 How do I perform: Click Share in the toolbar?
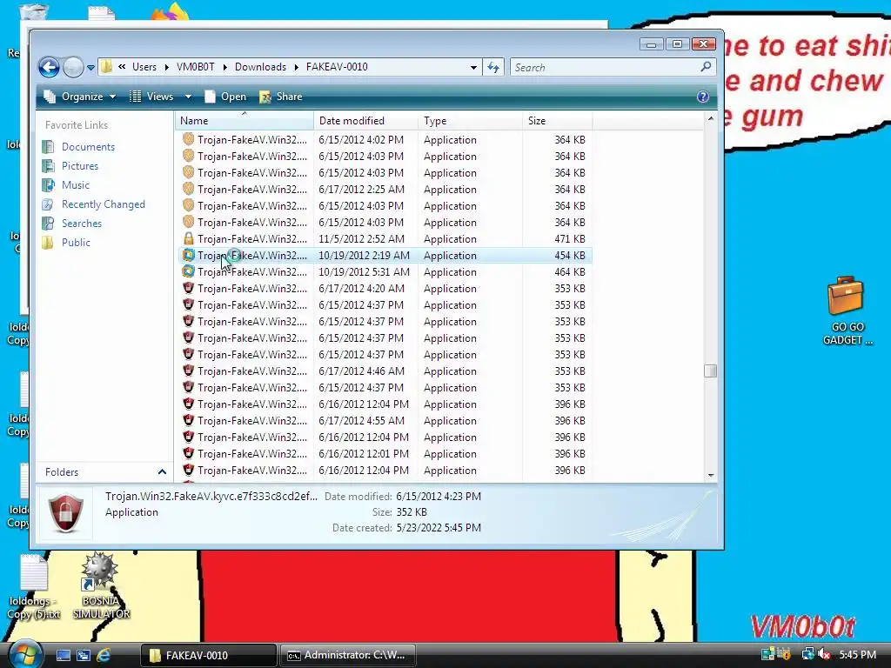coord(281,97)
